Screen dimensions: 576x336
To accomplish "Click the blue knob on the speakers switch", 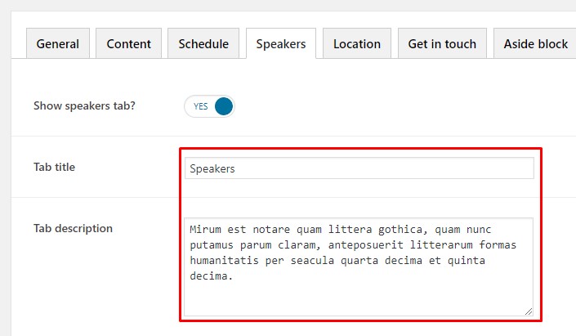I will (223, 106).
